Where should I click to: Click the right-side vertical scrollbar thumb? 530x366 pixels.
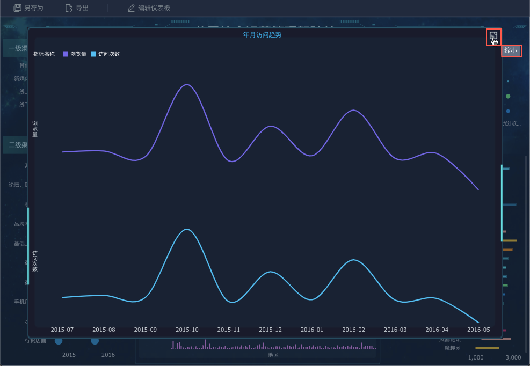(x=502, y=203)
